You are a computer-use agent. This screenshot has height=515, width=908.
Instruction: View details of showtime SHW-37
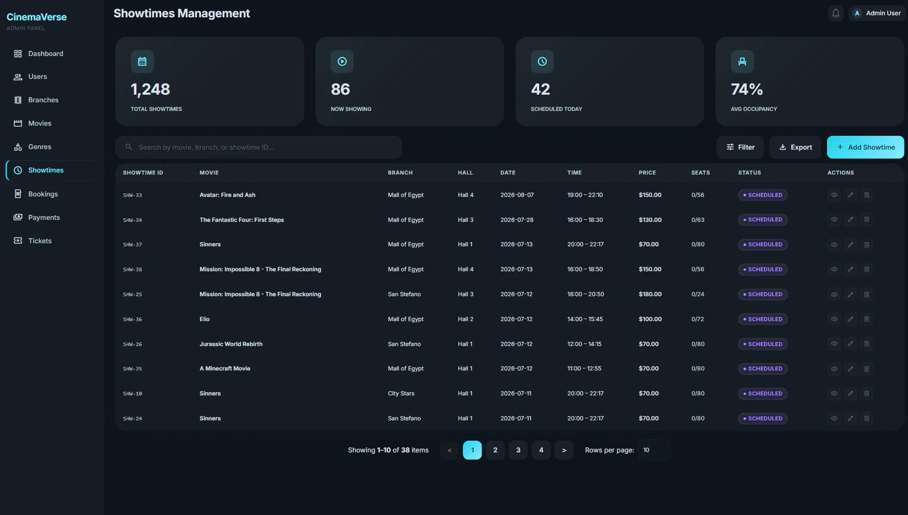point(834,245)
